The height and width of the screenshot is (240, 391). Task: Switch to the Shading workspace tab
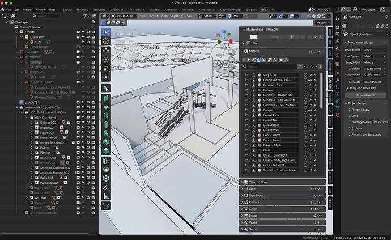point(154,10)
